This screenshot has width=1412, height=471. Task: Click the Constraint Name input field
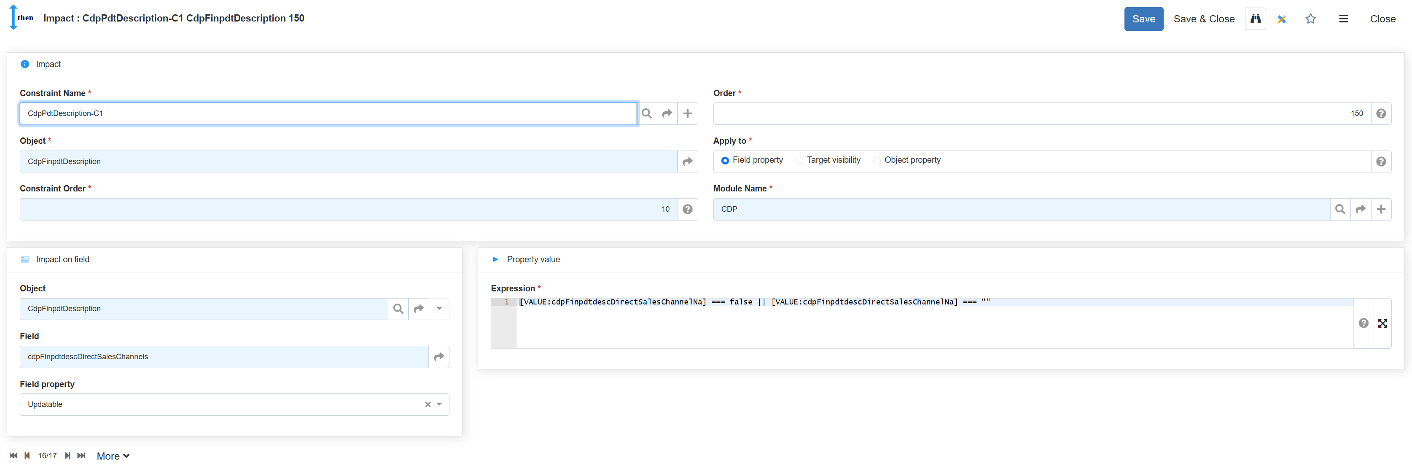click(x=328, y=113)
